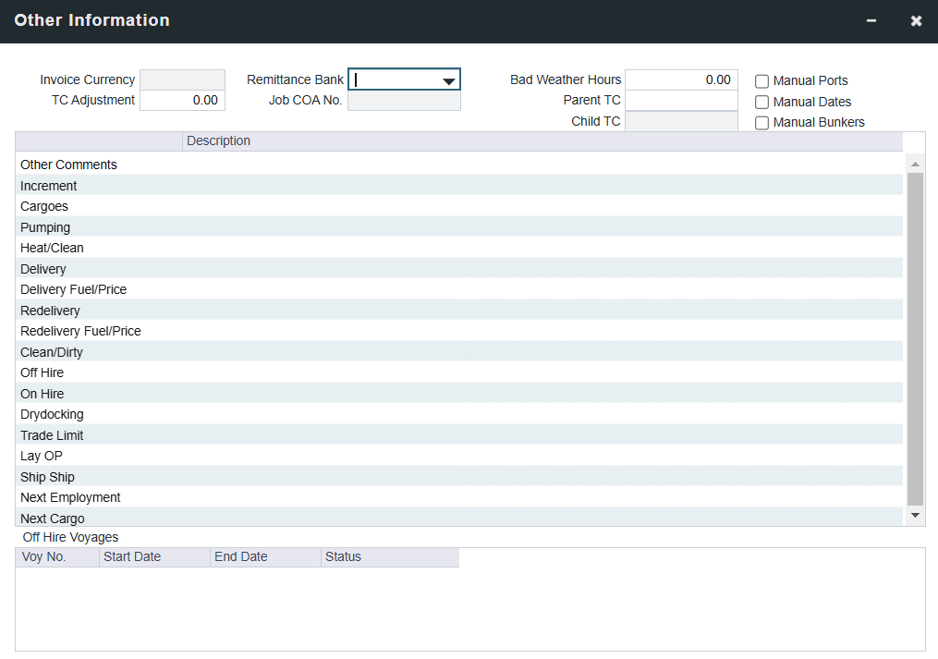Click the Parent TC input field
The width and height of the screenshot is (938, 659).
click(x=681, y=101)
